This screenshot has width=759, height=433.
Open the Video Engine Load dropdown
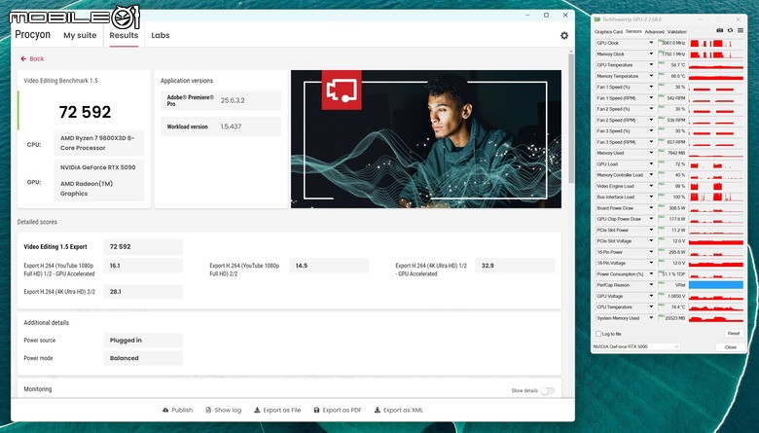point(651,186)
